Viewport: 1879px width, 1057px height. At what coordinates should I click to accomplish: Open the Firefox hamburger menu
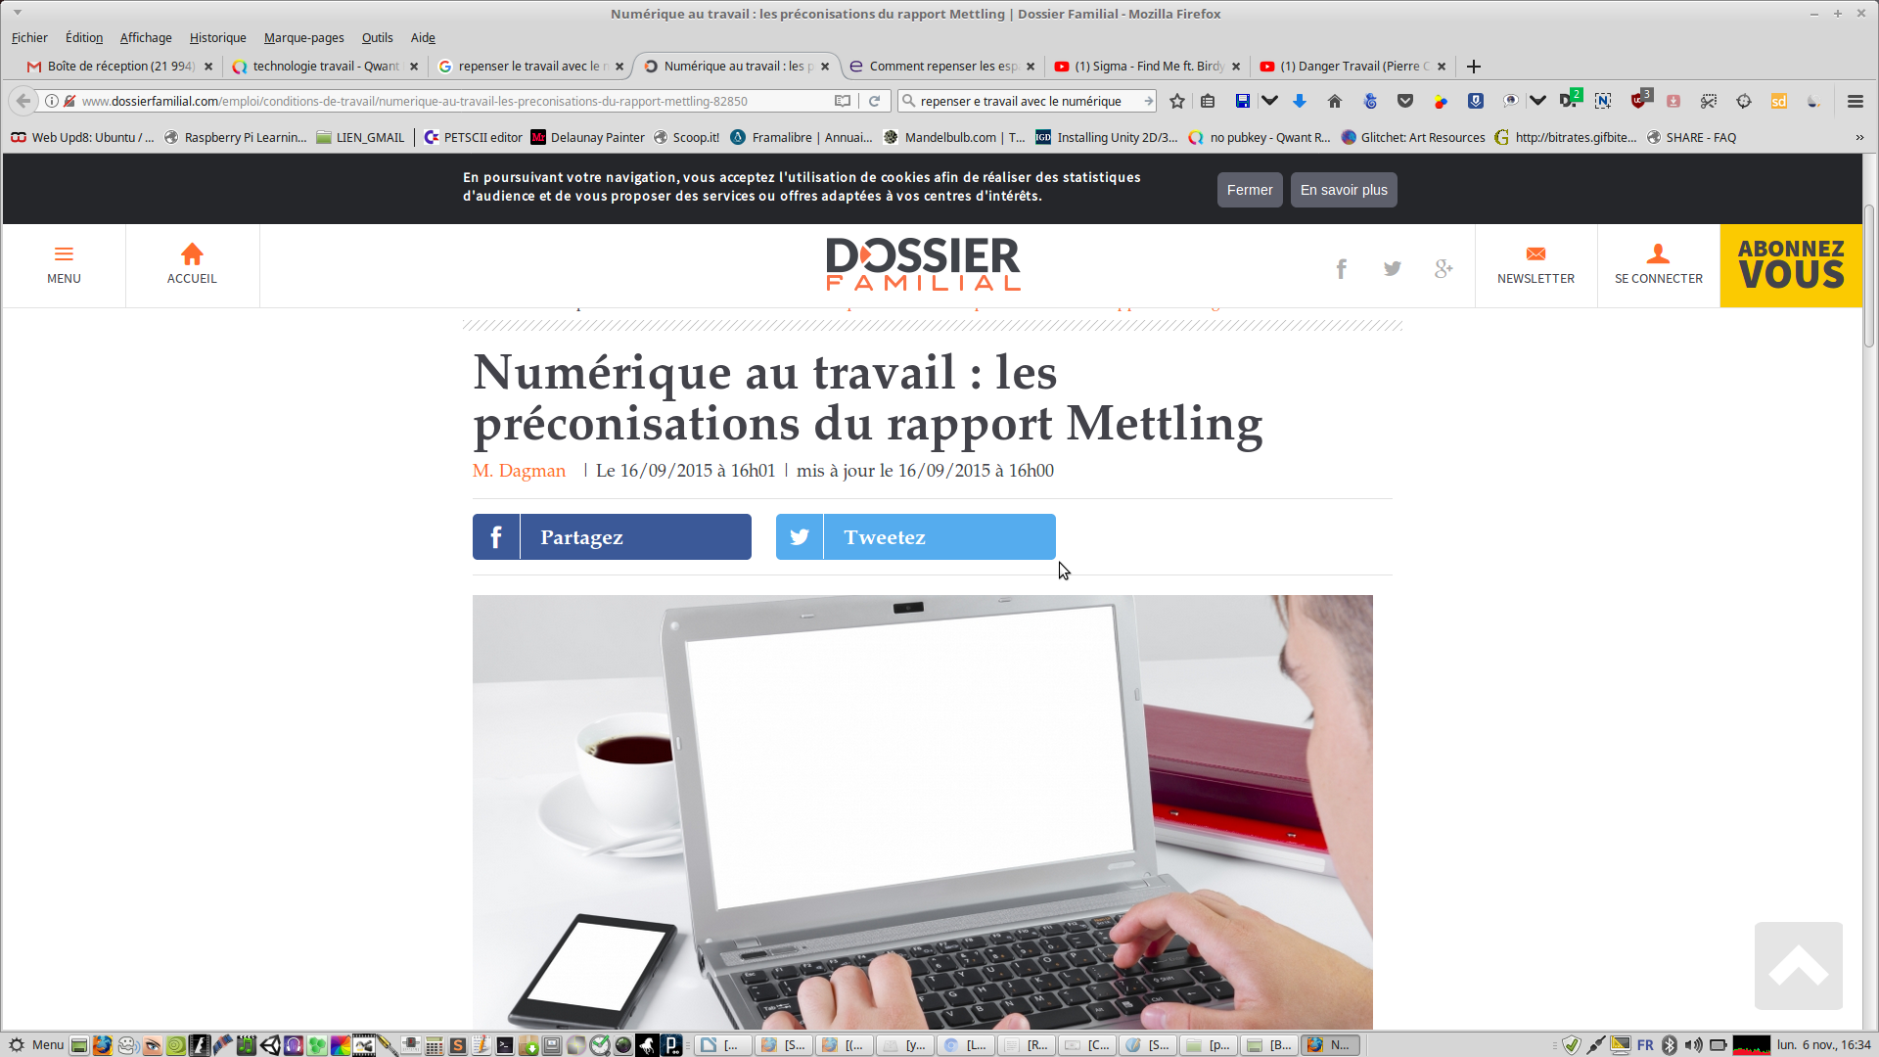click(x=1855, y=101)
